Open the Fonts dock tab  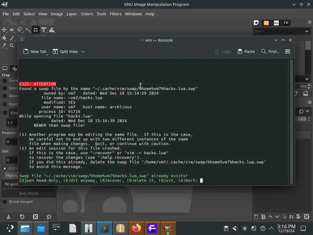[276, 23]
